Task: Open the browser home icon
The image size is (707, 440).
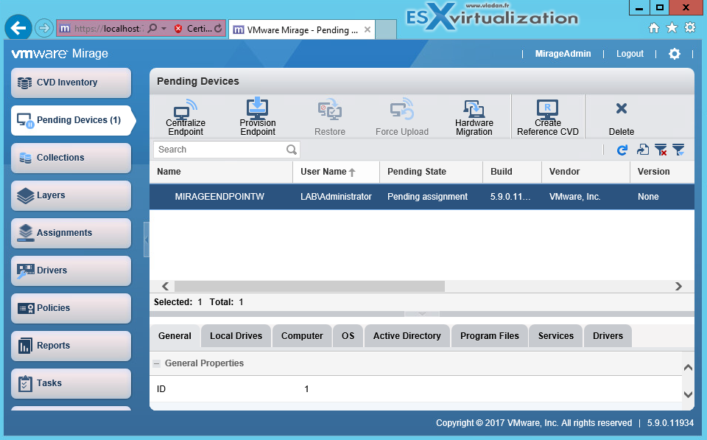Action: 654,28
